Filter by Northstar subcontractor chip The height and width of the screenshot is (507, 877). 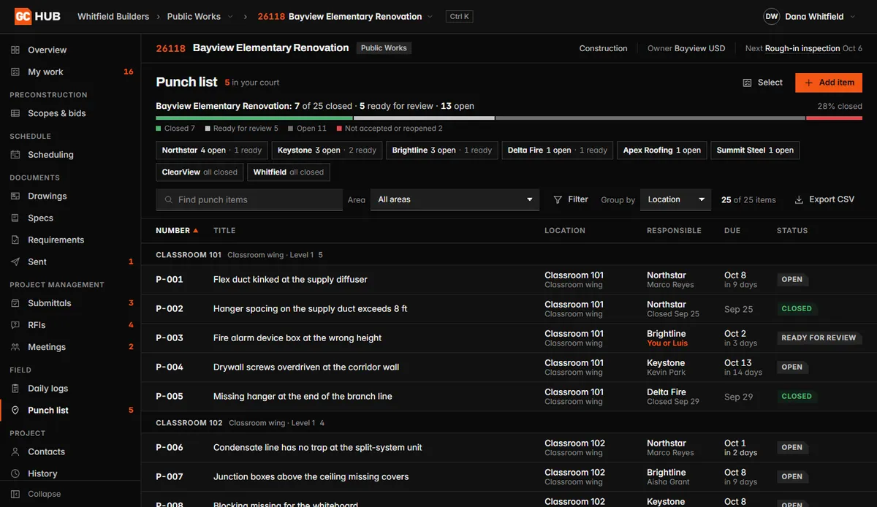point(212,150)
